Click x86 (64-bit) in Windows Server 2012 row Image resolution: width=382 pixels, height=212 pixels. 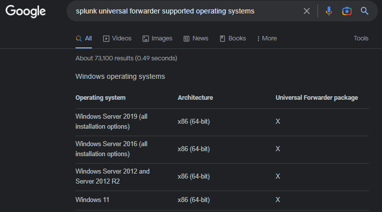193,177
